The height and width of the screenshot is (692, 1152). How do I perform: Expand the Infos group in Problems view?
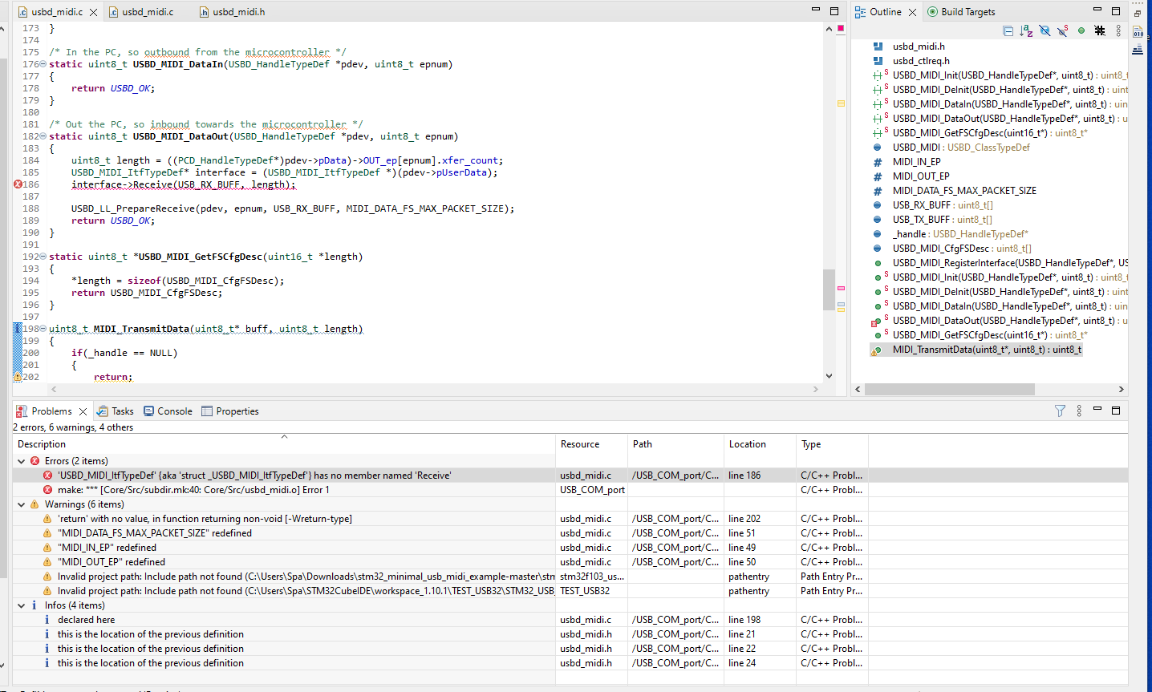coord(22,605)
